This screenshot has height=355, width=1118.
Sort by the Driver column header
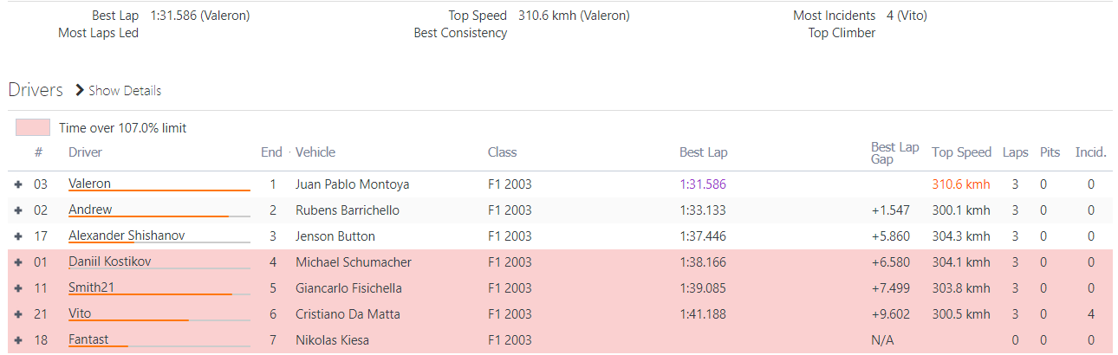(85, 152)
